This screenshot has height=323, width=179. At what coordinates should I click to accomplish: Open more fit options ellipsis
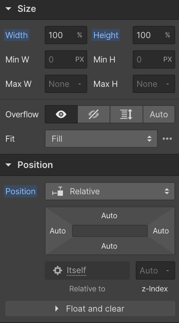[167, 139]
